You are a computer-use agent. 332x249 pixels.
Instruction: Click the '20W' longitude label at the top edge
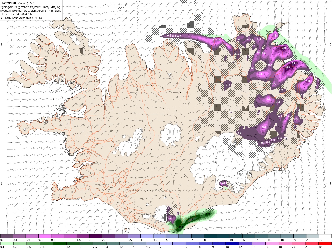(x=138, y=1)
